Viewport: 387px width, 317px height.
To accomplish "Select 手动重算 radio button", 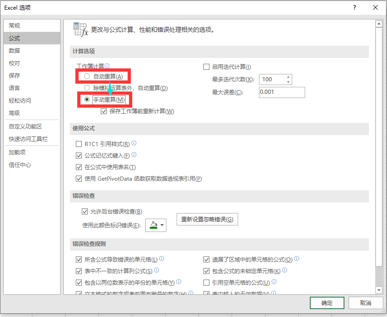I will [87, 99].
